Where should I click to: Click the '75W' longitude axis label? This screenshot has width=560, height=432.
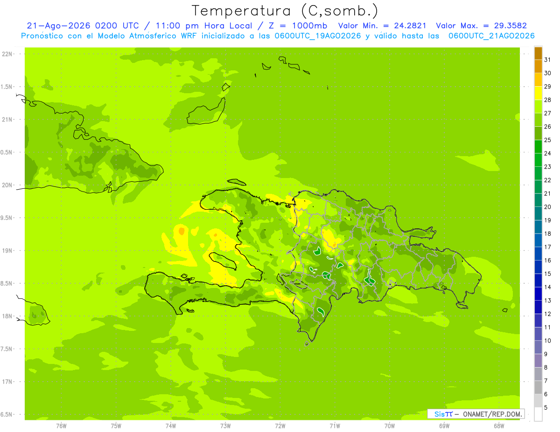point(116,426)
